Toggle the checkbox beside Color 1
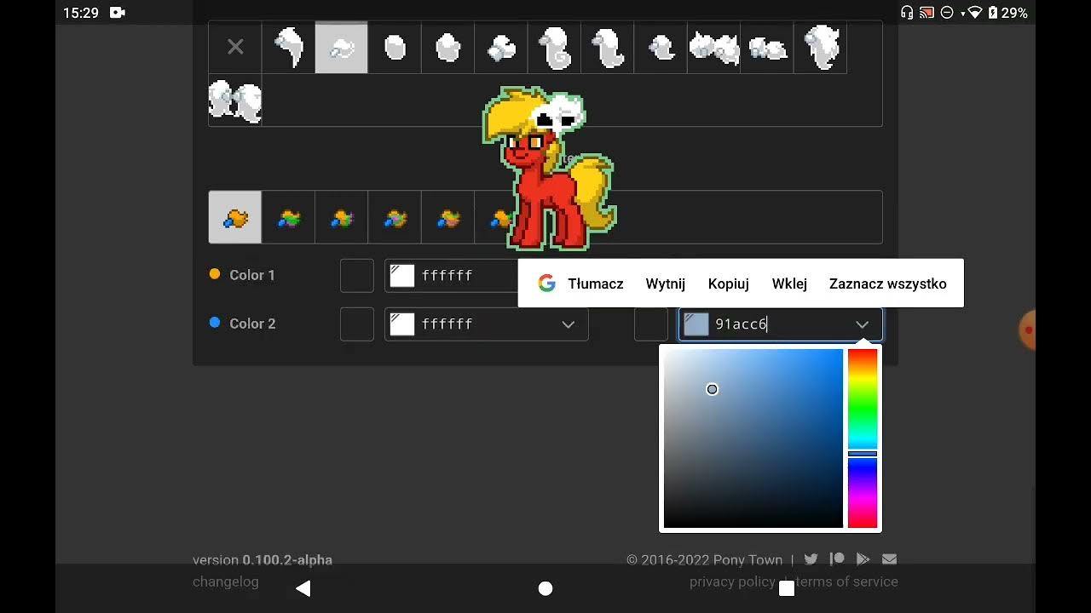Image resolution: width=1091 pixels, height=613 pixels. (x=357, y=276)
